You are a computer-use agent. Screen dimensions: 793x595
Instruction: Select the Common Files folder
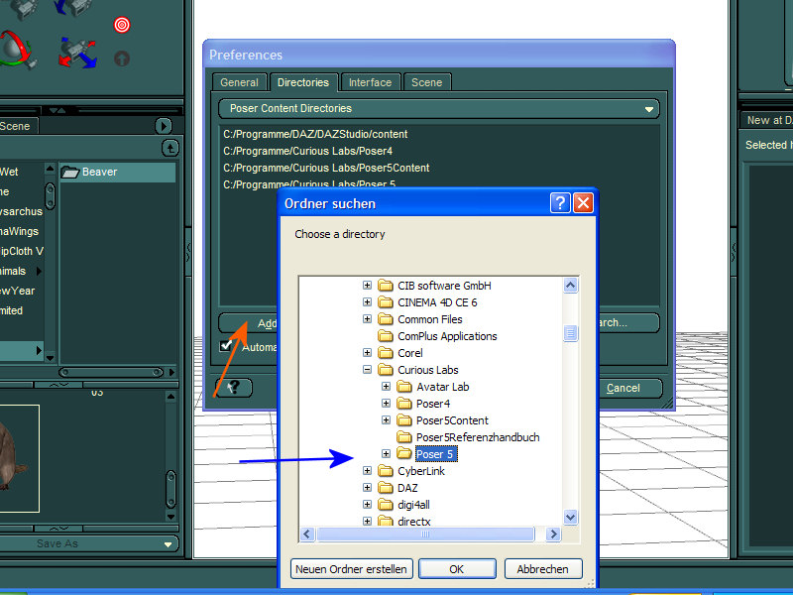coord(419,319)
